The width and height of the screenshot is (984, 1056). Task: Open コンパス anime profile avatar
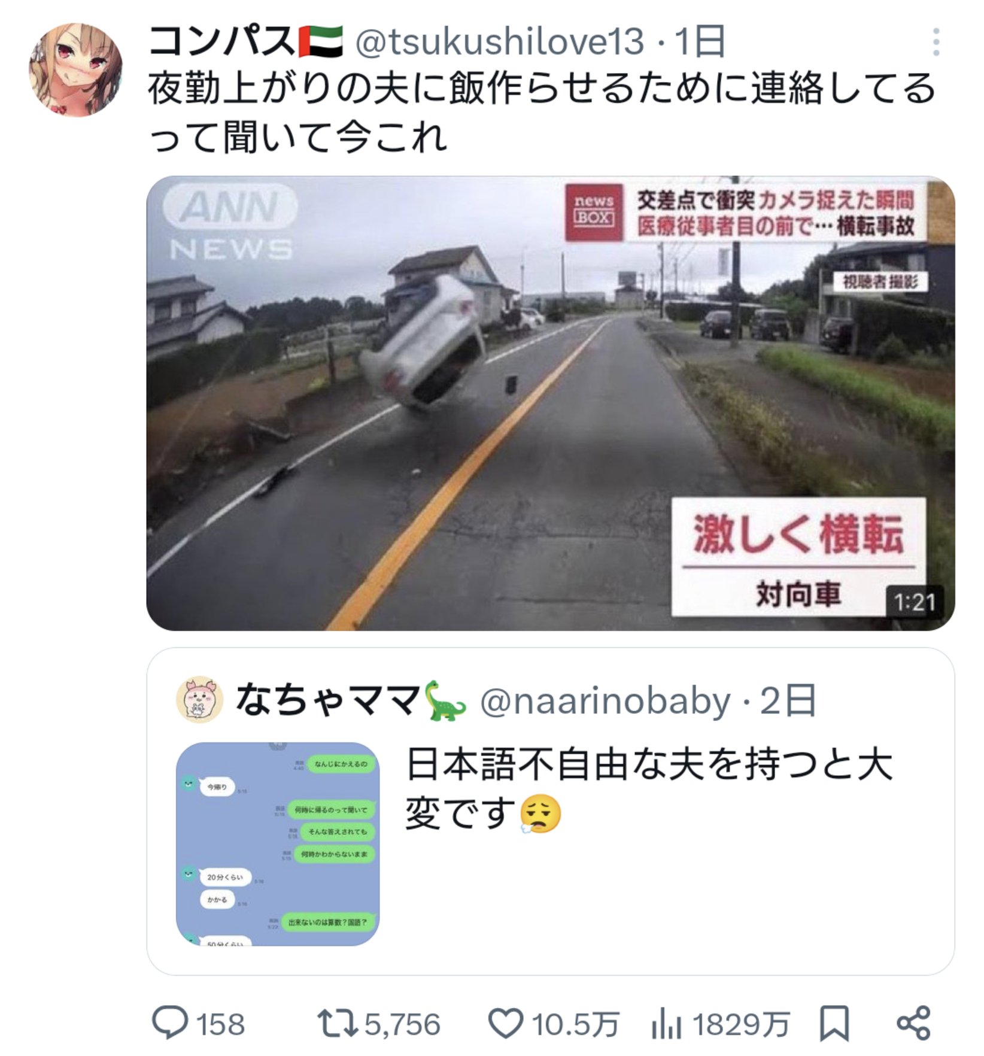[75, 70]
